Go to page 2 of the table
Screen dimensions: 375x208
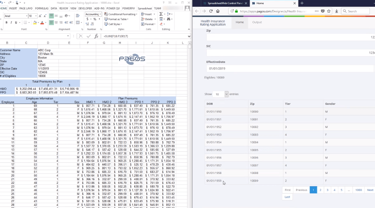pyautogui.click(x=320, y=190)
